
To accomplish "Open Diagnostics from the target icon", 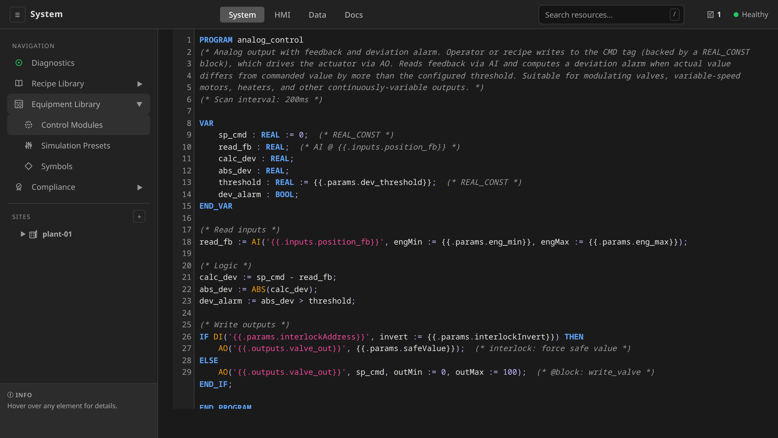I will (19, 63).
